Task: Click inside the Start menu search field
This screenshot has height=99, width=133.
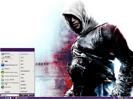Action: 10,95
